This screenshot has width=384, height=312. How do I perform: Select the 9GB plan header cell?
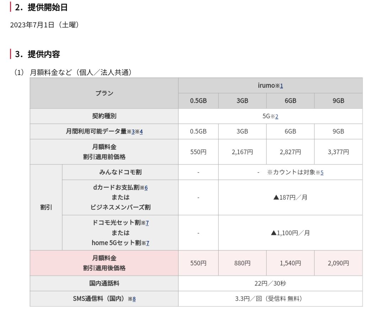click(x=338, y=101)
